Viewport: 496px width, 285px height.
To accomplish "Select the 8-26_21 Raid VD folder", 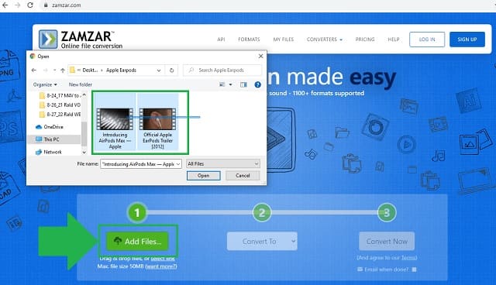I will click(60, 105).
